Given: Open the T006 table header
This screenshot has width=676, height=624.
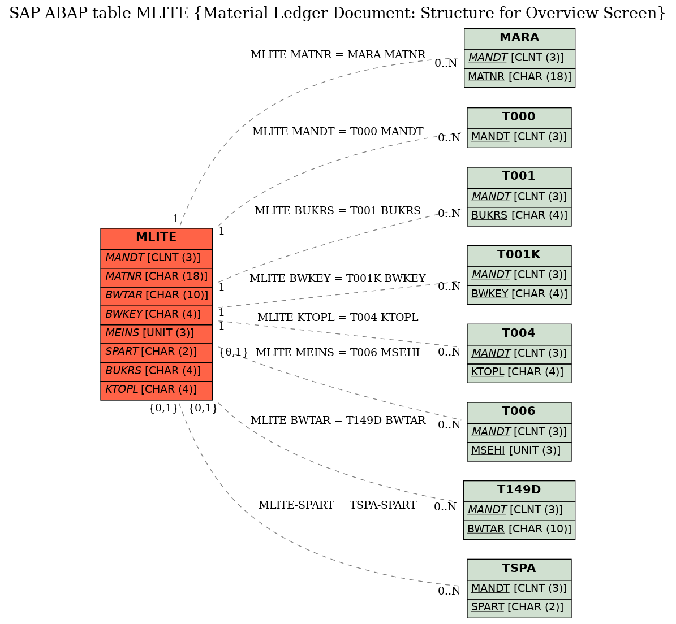Looking at the screenshot, I should pyautogui.click(x=519, y=413).
